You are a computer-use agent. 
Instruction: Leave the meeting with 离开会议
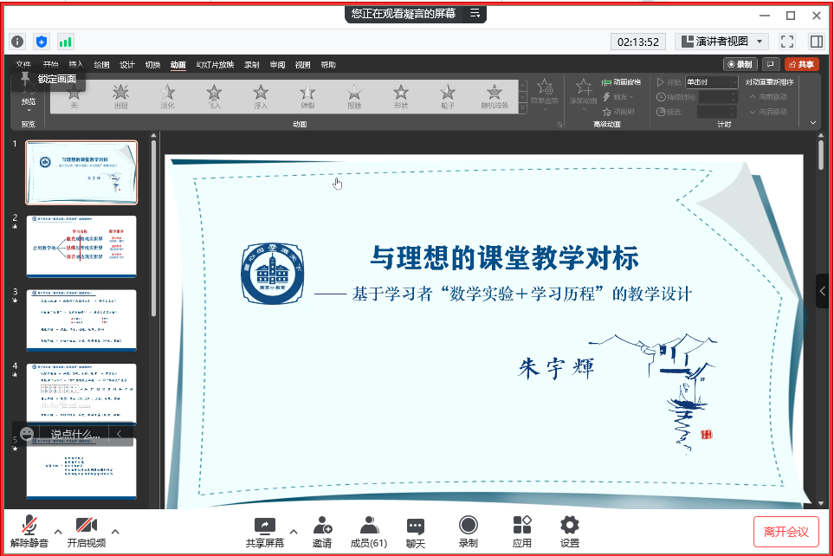786,532
